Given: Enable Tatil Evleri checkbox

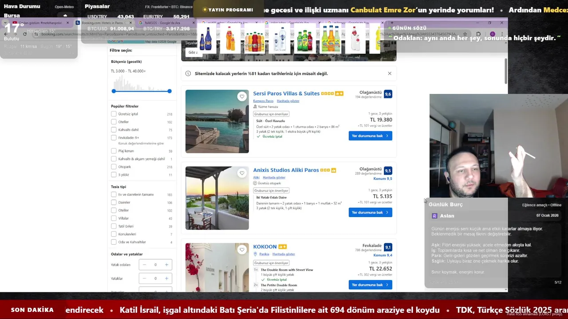Looking at the screenshot, I should [114, 226].
